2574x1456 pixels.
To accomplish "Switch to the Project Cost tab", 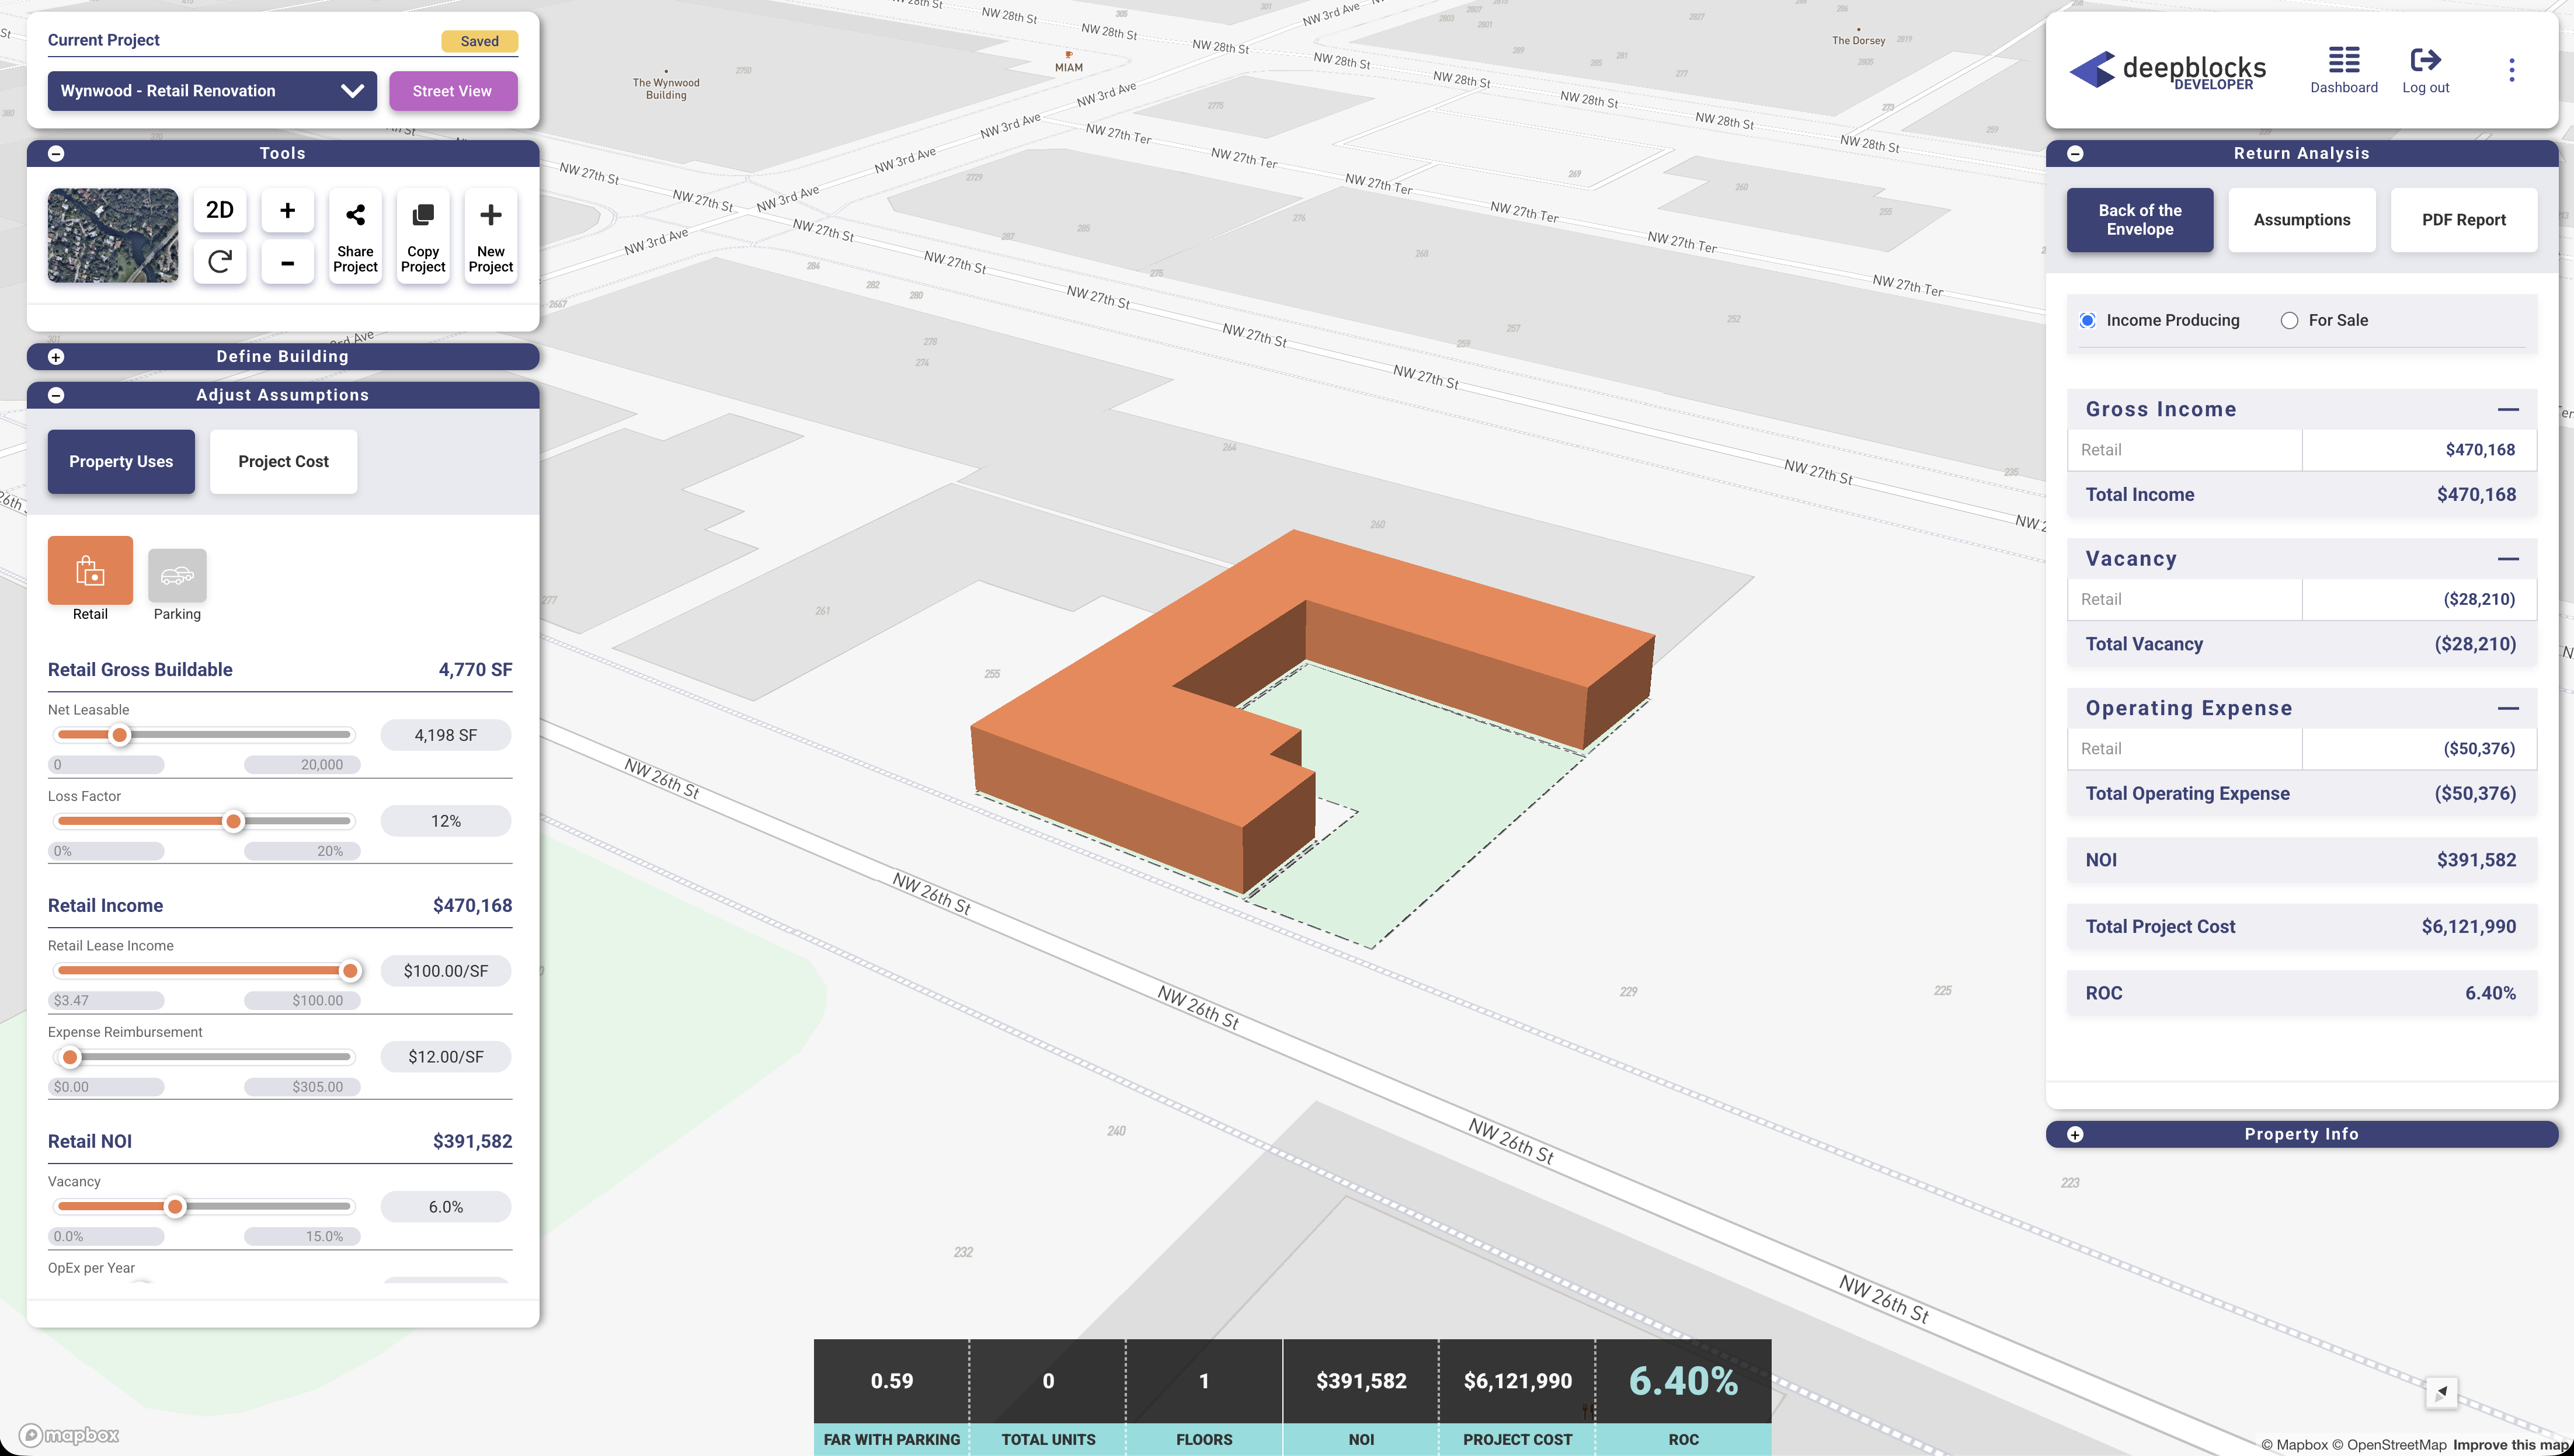I will click(x=283, y=462).
